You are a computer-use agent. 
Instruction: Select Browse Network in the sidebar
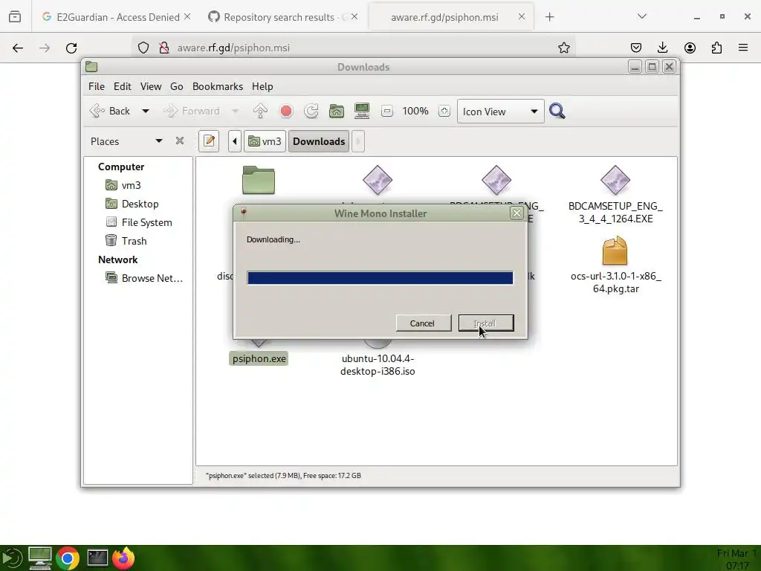[x=144, y=278]
